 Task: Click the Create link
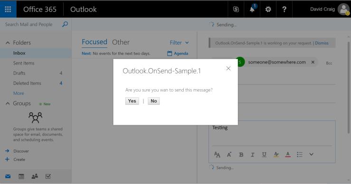19,160
